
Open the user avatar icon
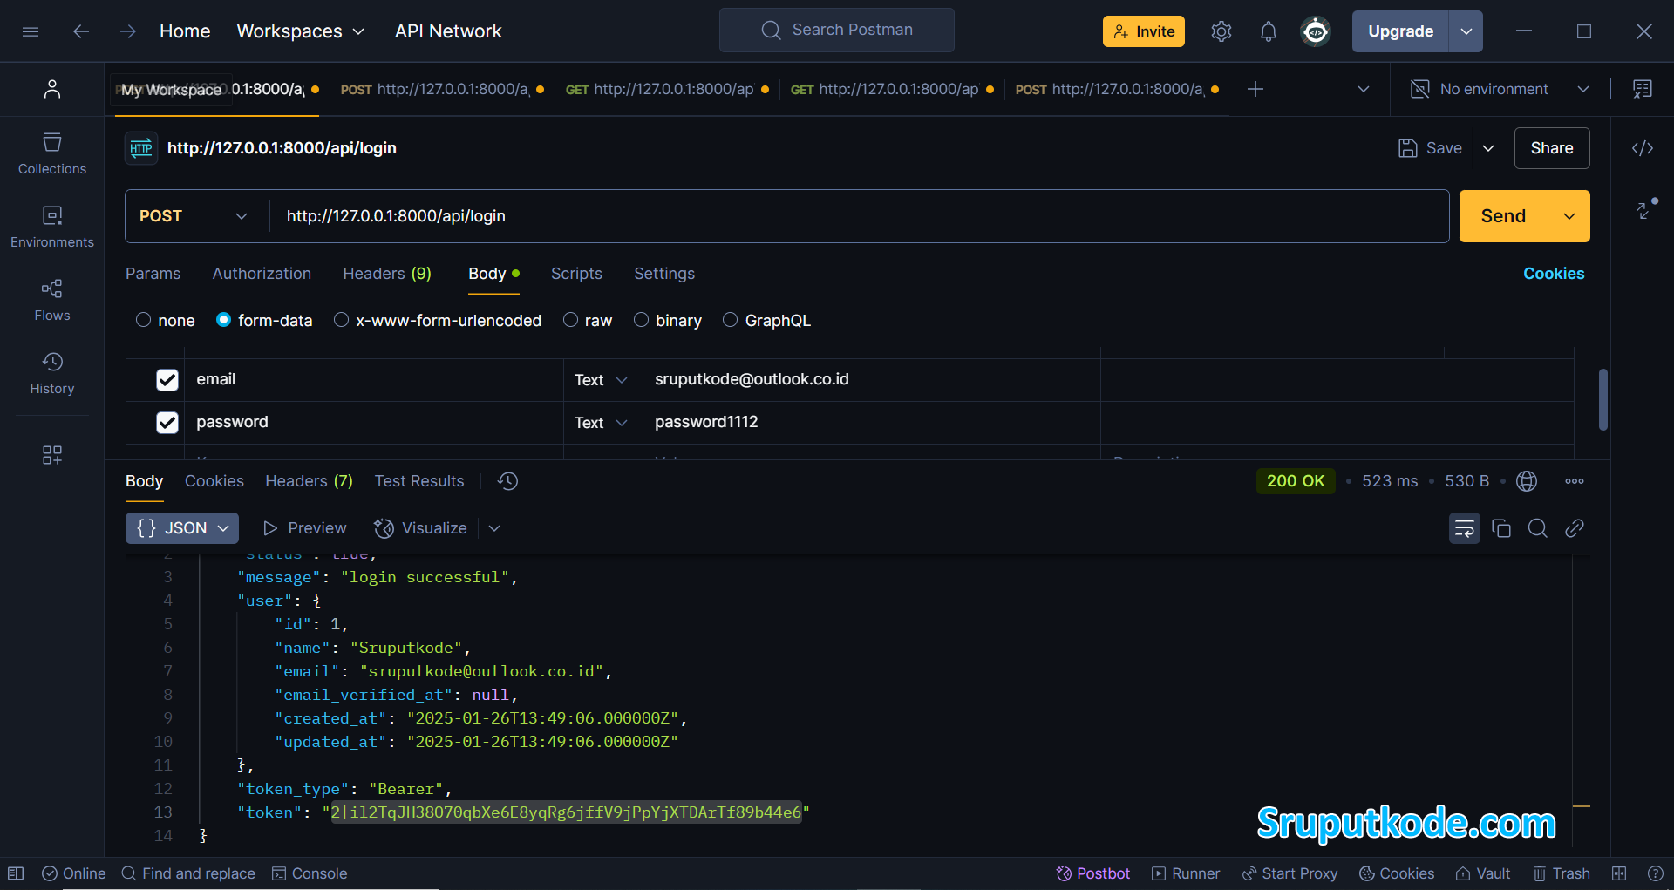(x=1315, y=31)
